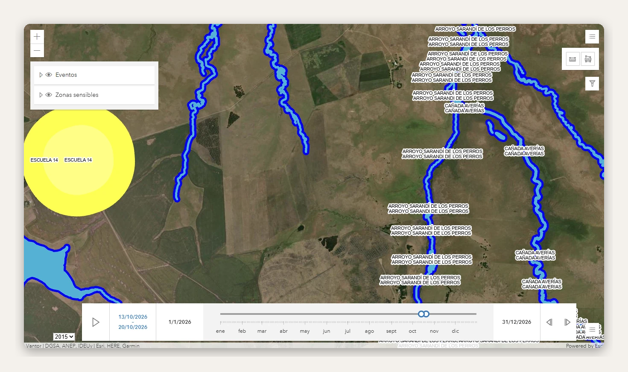628x372 pixels.
Task: Open the filter tool
Action: pos(592,84)
